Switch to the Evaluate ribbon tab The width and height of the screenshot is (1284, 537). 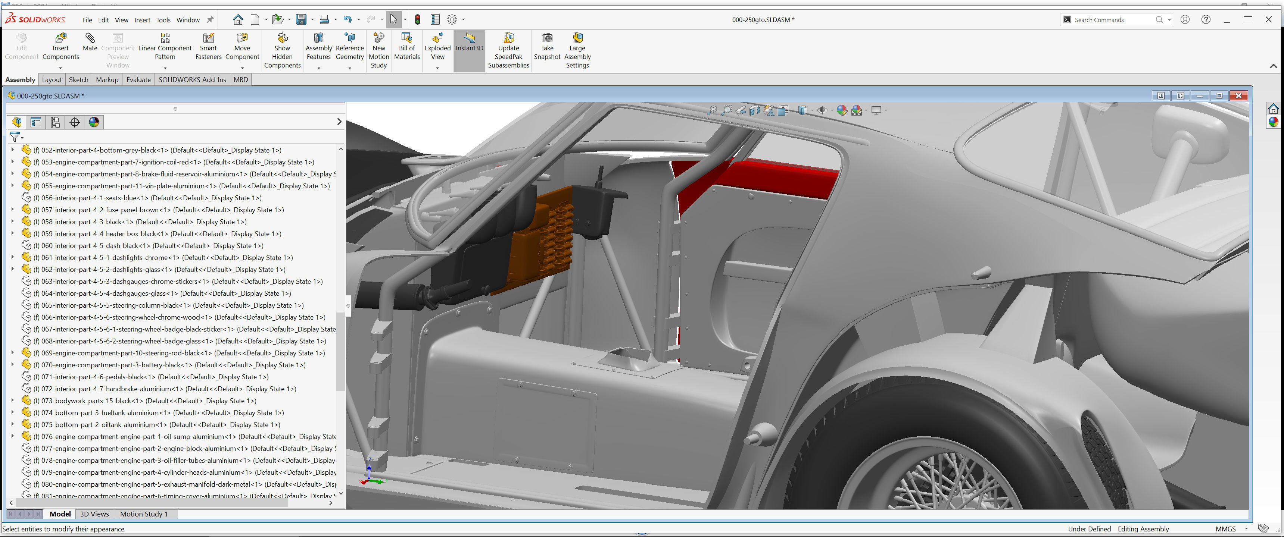(x=138, y=80)
